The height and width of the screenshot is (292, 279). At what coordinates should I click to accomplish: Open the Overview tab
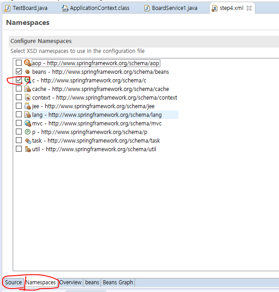70,282
